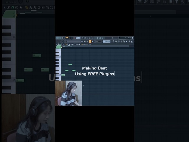Open piano roll menu arrow in center window
Viewport: 189px width, 142px height.
click(x=56, y=44)
